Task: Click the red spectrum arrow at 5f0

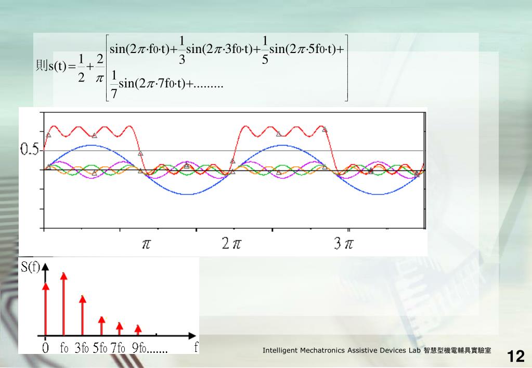Action: point(101,325)
